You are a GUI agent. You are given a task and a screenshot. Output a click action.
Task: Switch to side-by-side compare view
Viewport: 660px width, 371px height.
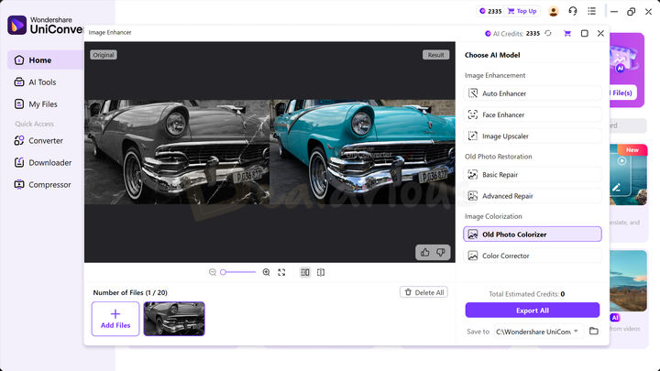pyautogui.click(x=305, y=272)
